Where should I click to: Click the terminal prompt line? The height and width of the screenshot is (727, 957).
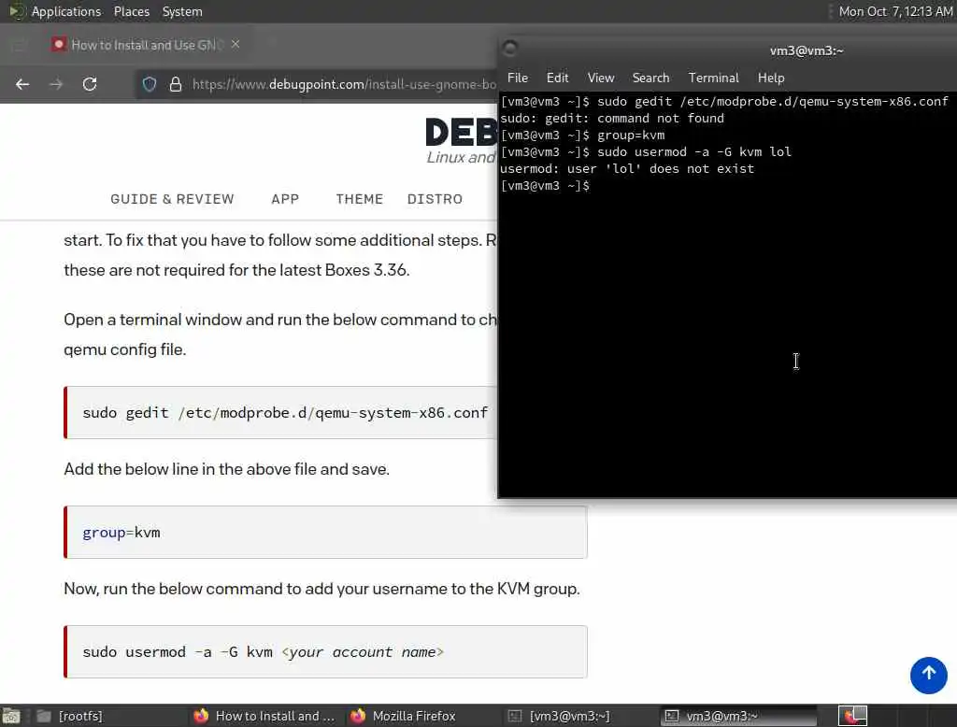click(x=545, y=186)
